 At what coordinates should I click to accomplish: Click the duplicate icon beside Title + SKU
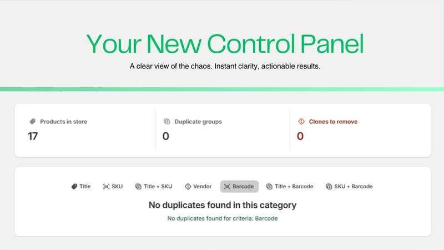point(138,187)
